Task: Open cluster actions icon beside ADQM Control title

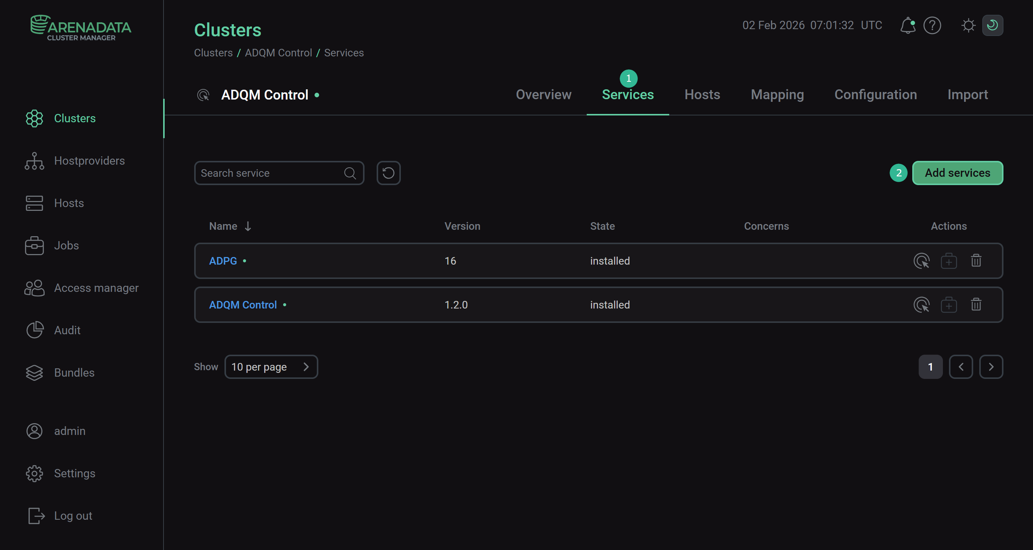Action: 203,95
